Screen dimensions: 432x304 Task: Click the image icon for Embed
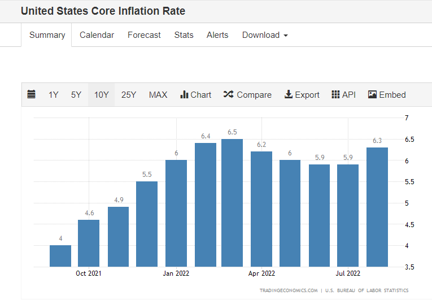tap(372, 94)
